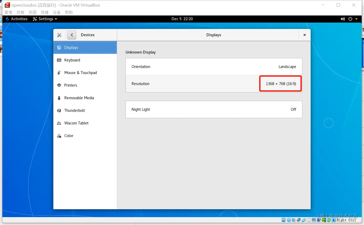Image resolution: width=364 pixels, height=225 pixels.
Task: Go back from the Devices panel
Action: coord(72,35)
